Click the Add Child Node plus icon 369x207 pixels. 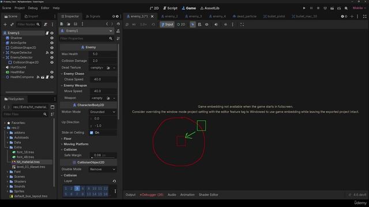click(x=5, y=24)
